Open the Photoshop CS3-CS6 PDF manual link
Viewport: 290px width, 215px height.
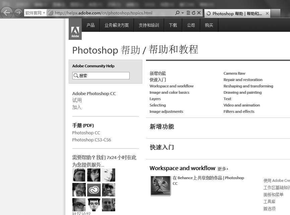(x=91, y=140)
